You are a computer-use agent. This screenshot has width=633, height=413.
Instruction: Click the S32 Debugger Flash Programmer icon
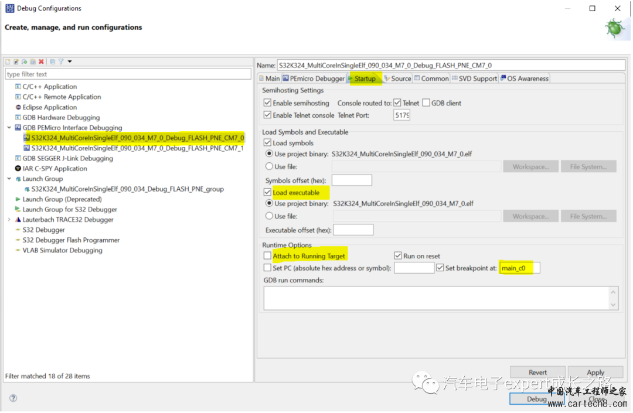pyautogui.click(x=18, y=240)
